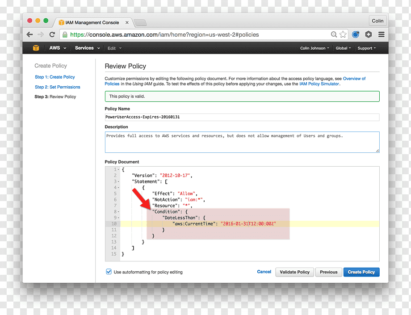
Task: Open a new browser tab
Action: point(141,23)
